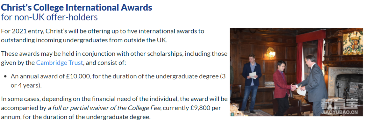Click the JIAOYUBAO.CN watermark logo

pyautogui.click(x=339, y=107)
